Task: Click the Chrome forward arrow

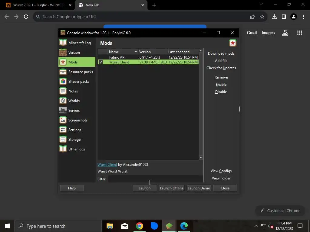Action: [x=16, y=17]
